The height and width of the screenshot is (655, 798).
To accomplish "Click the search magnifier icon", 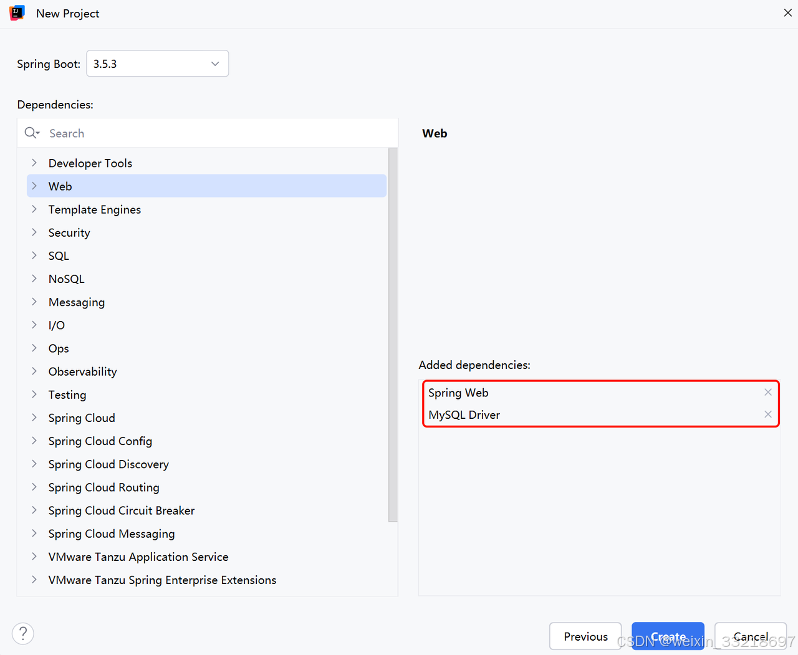I will pyautogui.click(x=32, y=133).
